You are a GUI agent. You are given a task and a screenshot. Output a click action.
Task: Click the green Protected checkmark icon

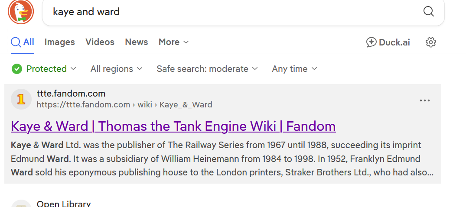coord(17,69)
